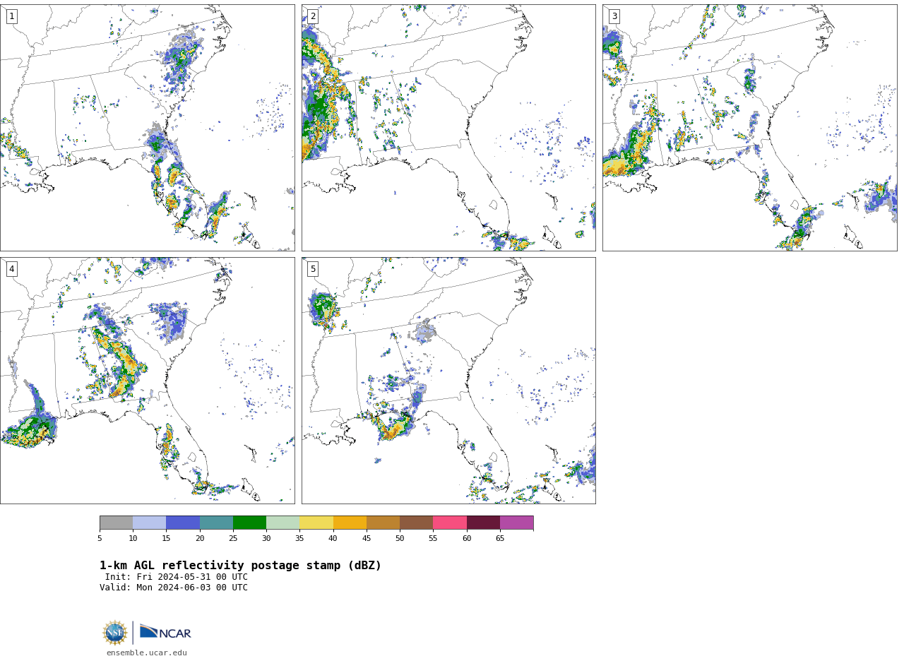Click the tan 45-50 dBZ swatch

pos(383,523)
